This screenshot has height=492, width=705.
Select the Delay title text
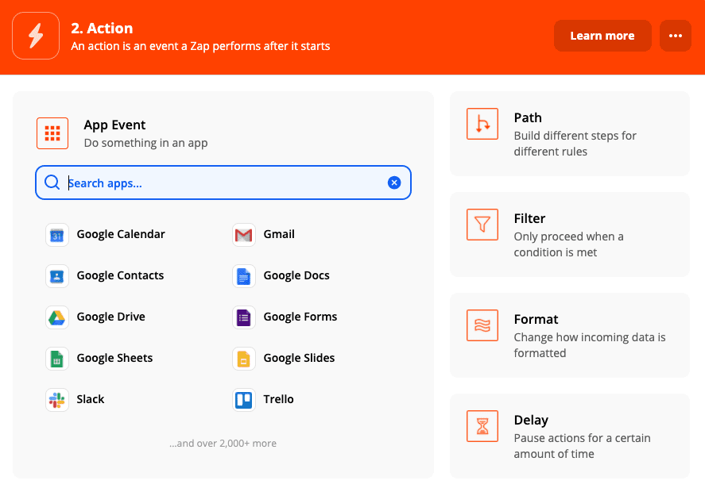pos(531,420)
